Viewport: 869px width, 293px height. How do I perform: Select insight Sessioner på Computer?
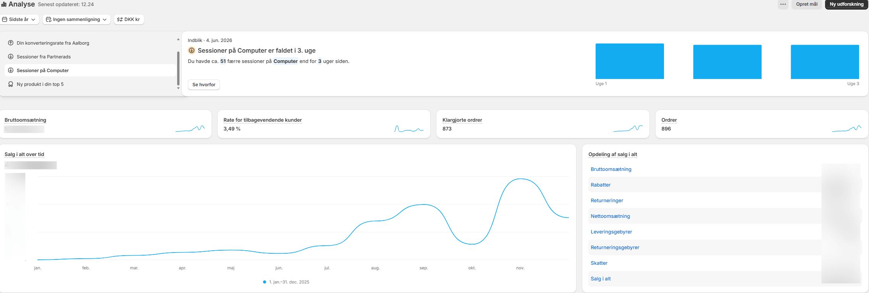[90, 71]
